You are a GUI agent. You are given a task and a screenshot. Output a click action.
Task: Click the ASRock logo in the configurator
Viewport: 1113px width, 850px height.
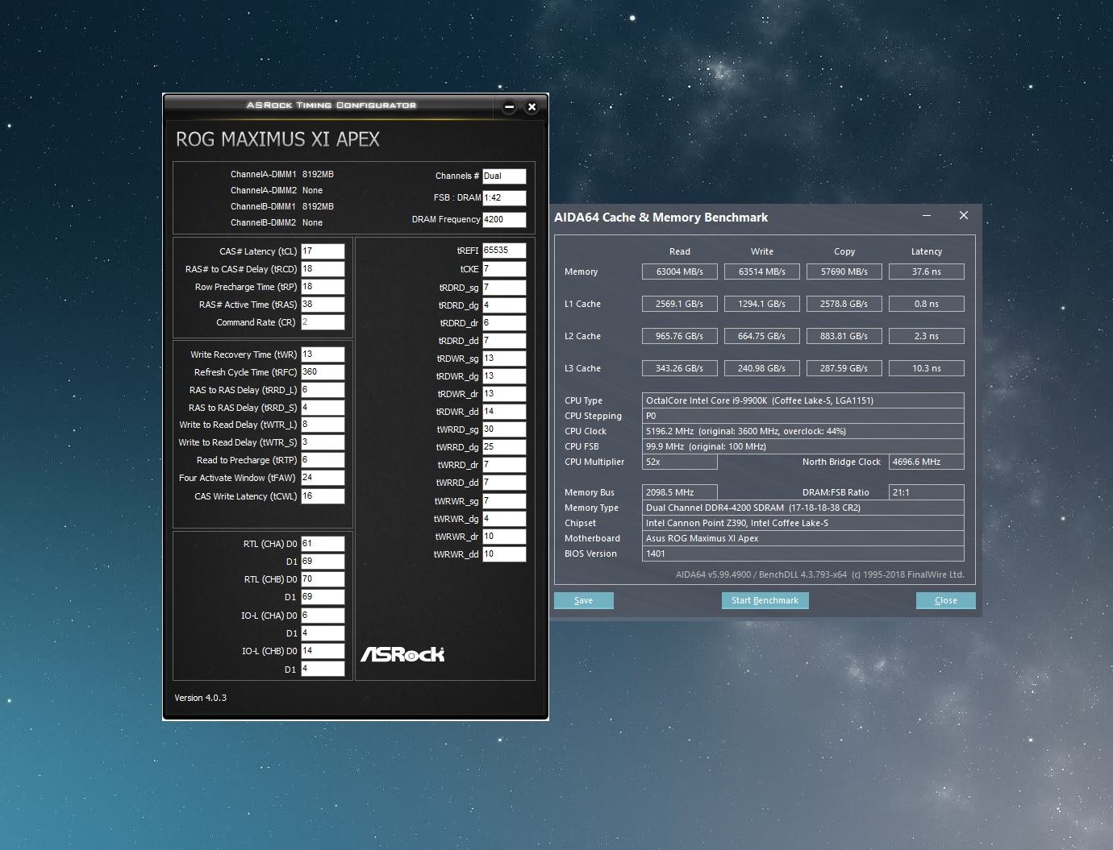coord(402,654)
